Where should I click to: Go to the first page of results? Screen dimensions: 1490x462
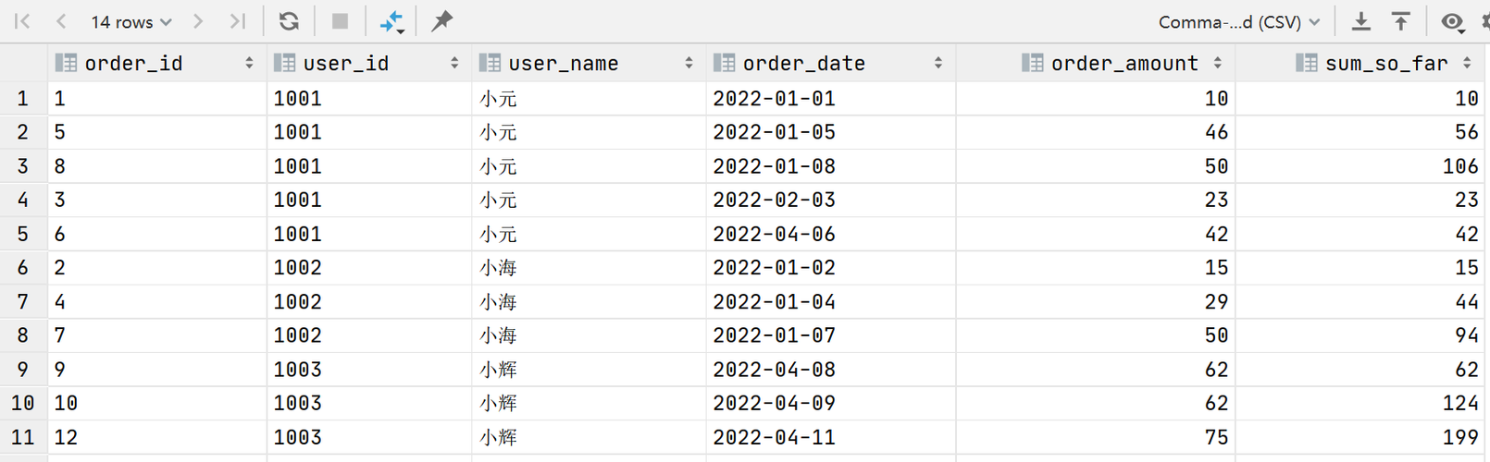(22, 21)
